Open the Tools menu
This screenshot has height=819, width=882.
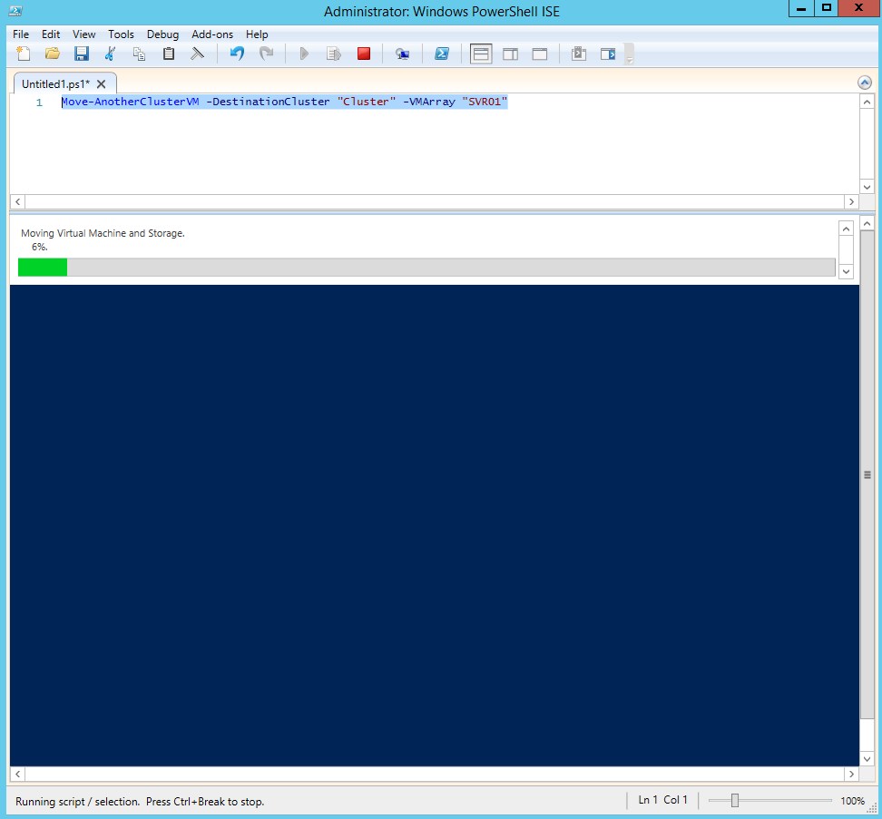(121, 34)
